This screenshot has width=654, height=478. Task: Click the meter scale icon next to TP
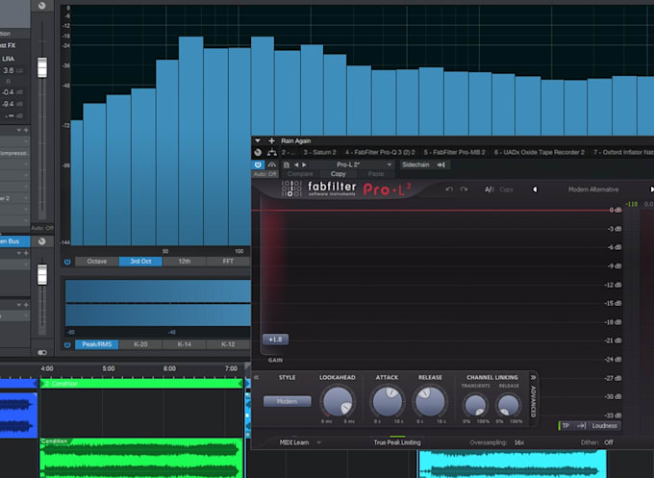click(x=581, y=426)
